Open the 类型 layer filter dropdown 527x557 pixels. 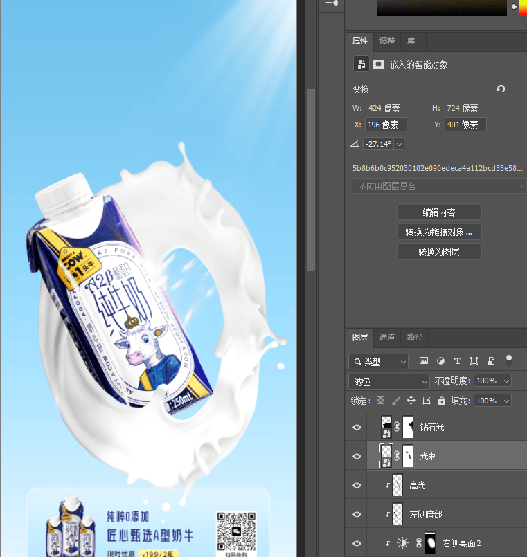pyautogui.click(x=378, y=362)
